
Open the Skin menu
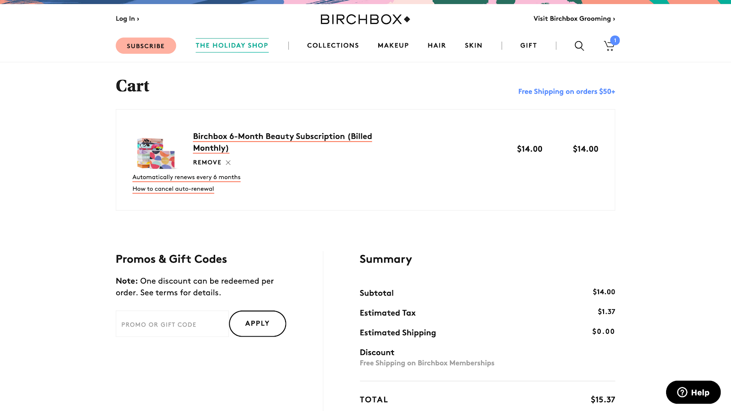[x=473, y=46]
